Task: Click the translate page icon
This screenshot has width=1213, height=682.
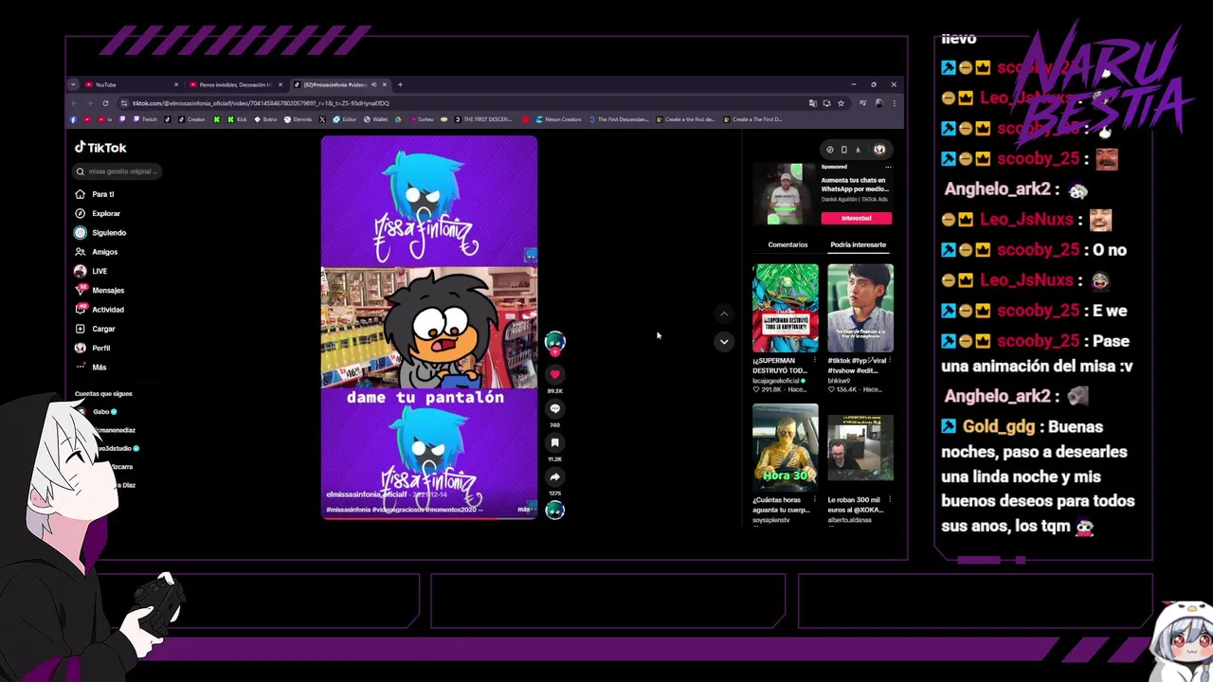Action: click(x=813, y=103)
